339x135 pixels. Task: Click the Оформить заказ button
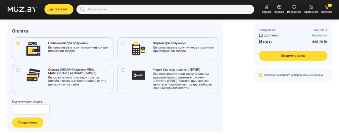point(293,56)
